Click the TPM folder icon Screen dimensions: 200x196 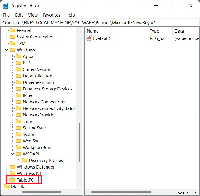pyautogui.click(x=12, y=43)
